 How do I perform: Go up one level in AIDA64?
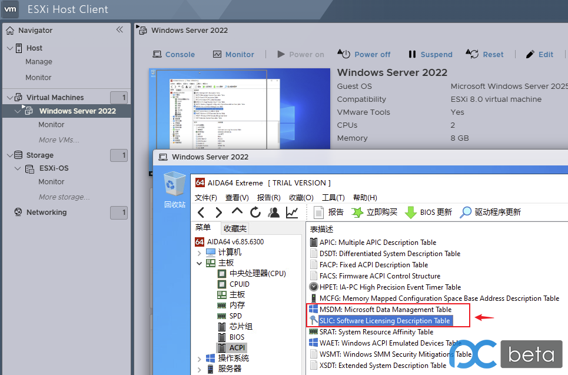pos(237,211)
